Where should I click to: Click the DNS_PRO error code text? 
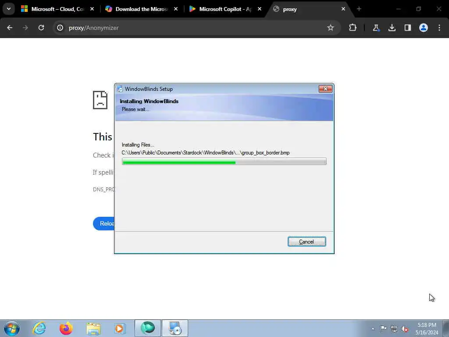click(x=103, y=190)
